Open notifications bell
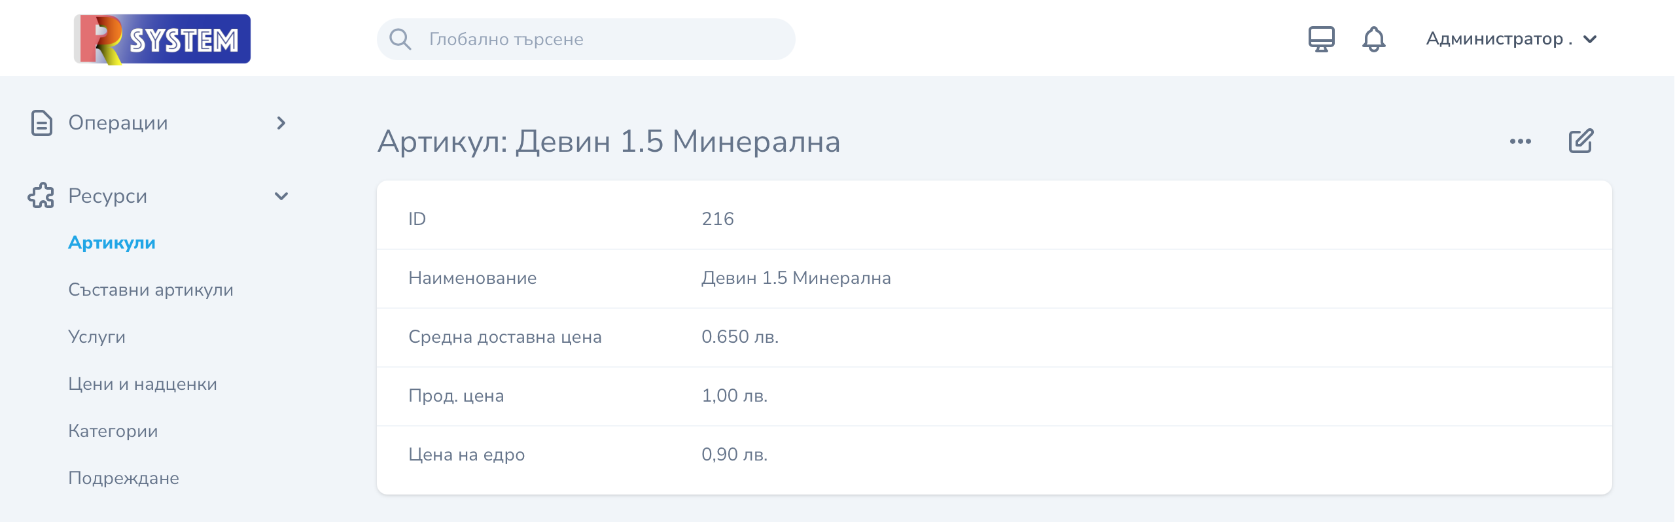This screenshot has height=522, width=1675. click(1374, 39)
